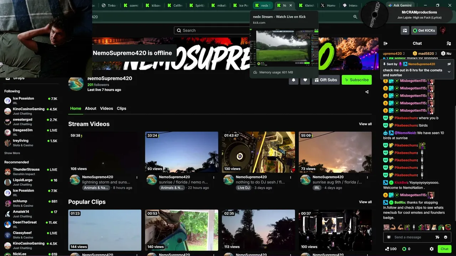Switch to the About tab
The height and width of the screenshot is (256, 456).
90,108
